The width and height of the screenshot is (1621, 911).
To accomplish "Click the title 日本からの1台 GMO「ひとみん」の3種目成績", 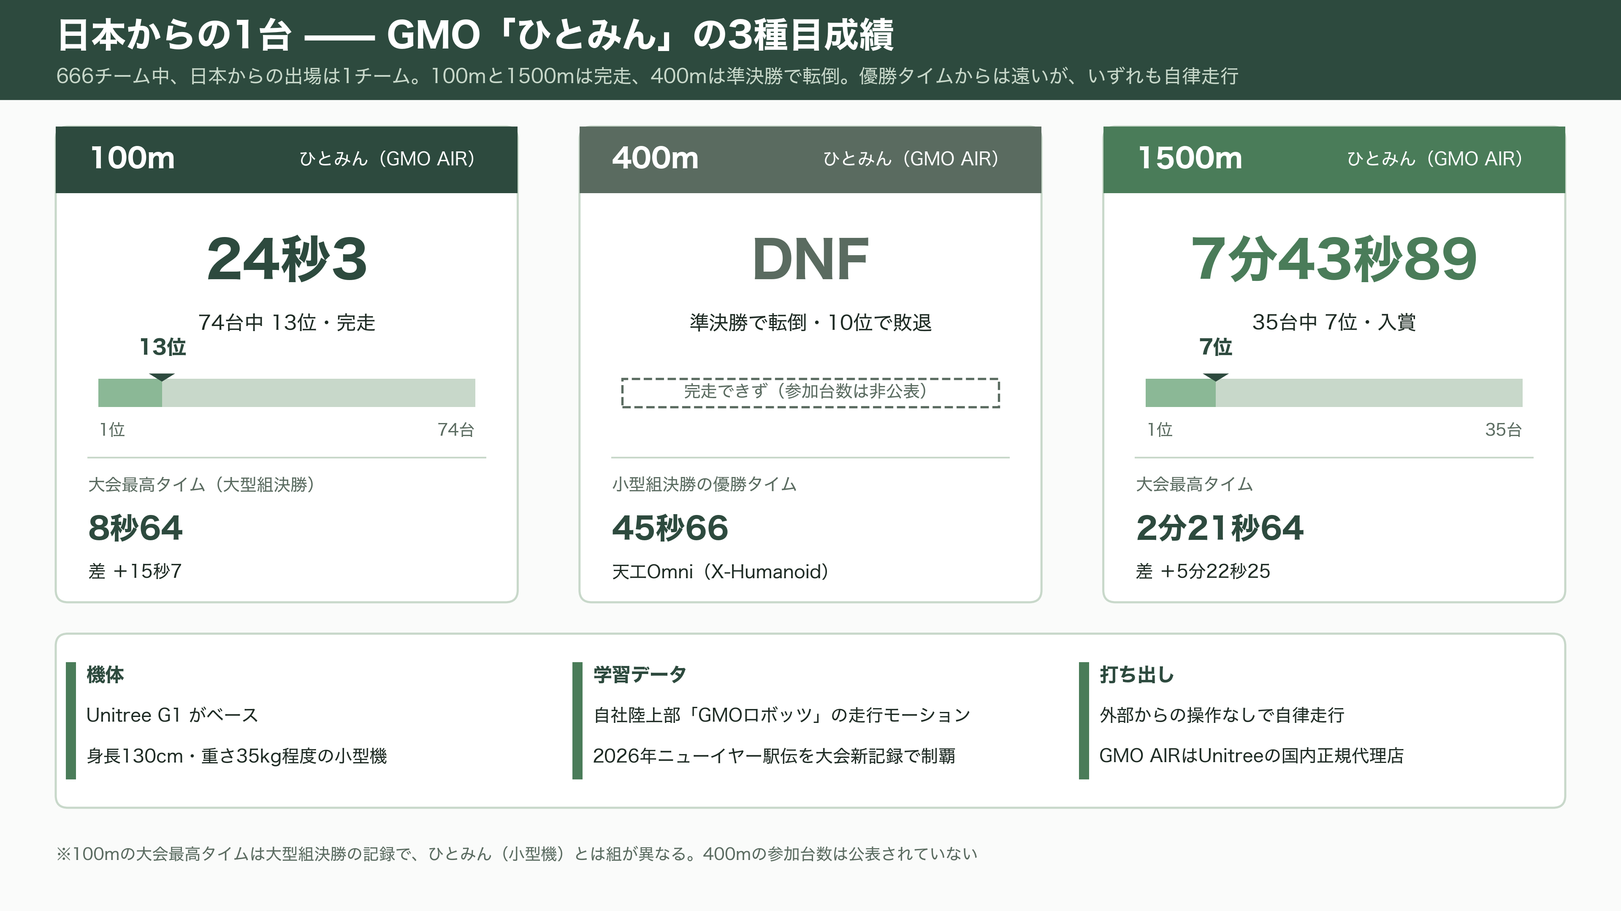I will point(475,35).
